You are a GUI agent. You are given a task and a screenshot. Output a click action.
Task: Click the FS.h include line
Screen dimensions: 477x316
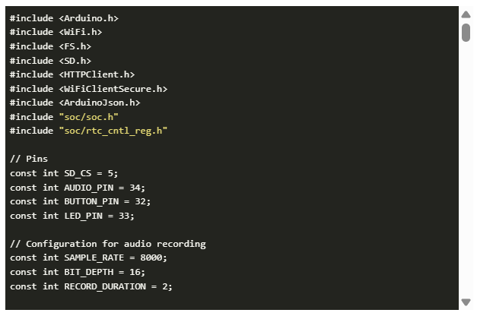point(50,46)
